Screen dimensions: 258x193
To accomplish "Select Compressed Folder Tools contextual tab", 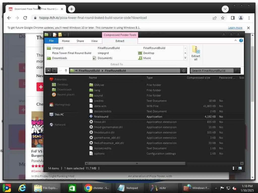I will [x=120, y=35].
